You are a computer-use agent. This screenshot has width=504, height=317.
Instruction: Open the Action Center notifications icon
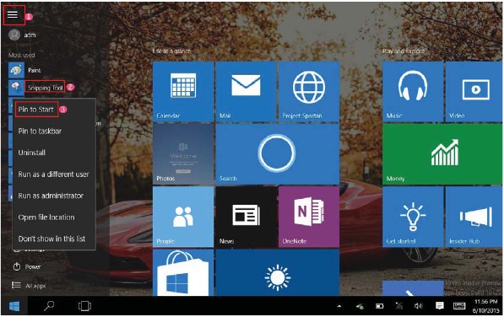coord(439,306)
